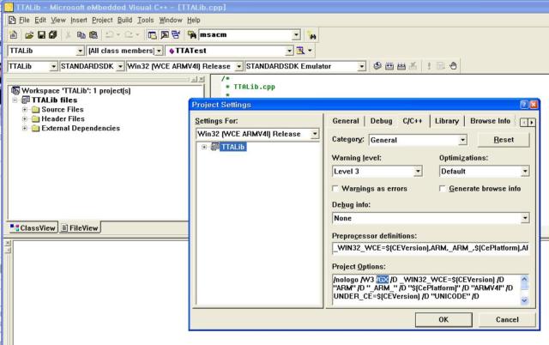Click the WizardBar actions wand icon

pos(300,51)
